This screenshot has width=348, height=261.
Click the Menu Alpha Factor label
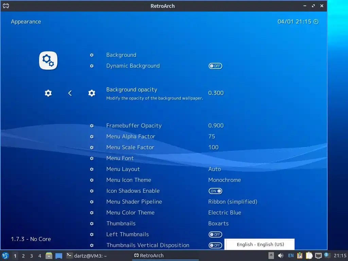coord(131,137)
